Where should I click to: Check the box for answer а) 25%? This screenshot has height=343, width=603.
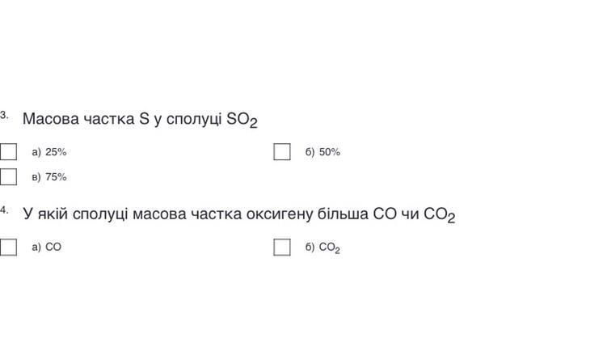[8, 151]
